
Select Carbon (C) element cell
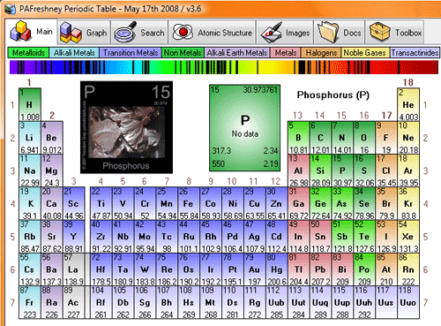[320, 138]
